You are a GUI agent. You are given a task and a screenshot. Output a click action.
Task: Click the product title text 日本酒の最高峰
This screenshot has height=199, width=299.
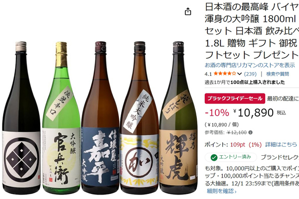coord(236,7)
